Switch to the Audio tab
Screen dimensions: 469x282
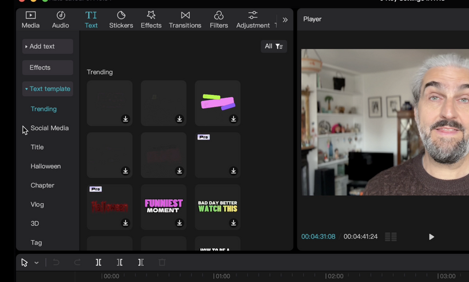61,19
